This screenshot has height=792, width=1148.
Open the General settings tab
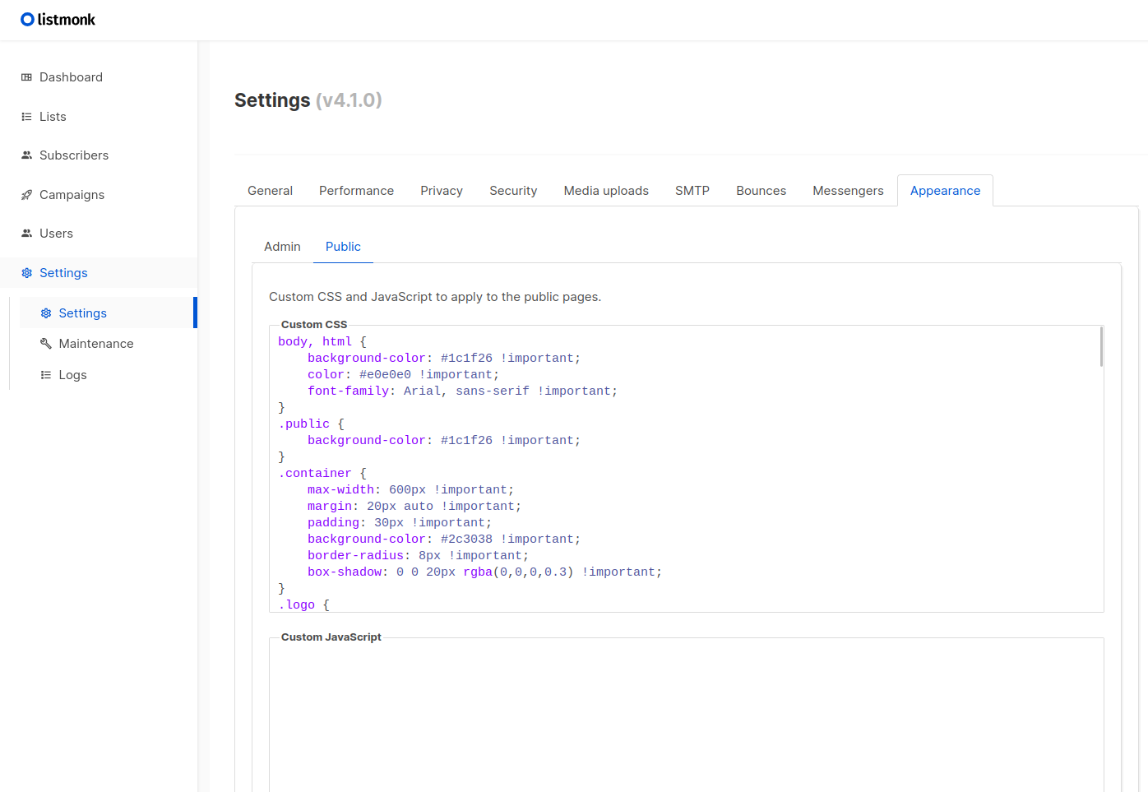[270, 191]
